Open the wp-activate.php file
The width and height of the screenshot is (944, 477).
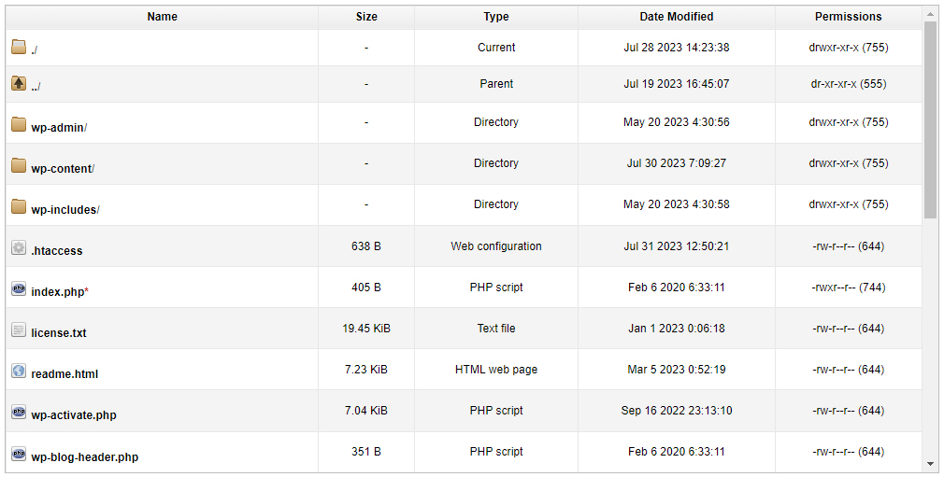point(74,415)
